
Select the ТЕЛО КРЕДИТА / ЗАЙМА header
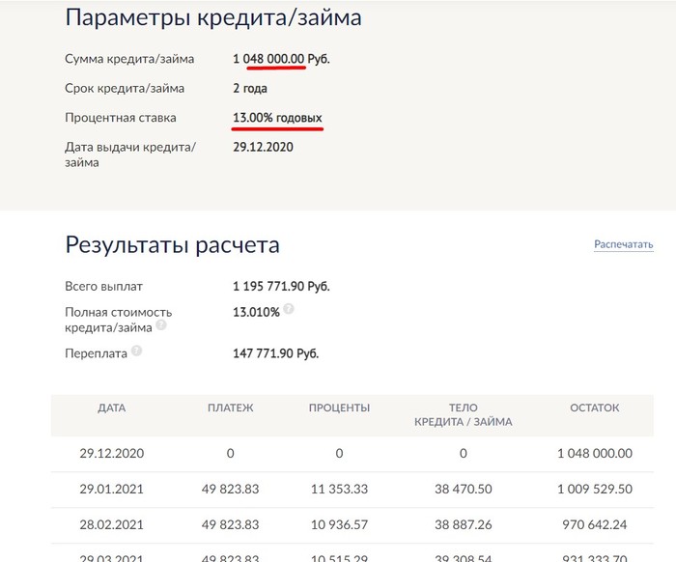[464, 415]
